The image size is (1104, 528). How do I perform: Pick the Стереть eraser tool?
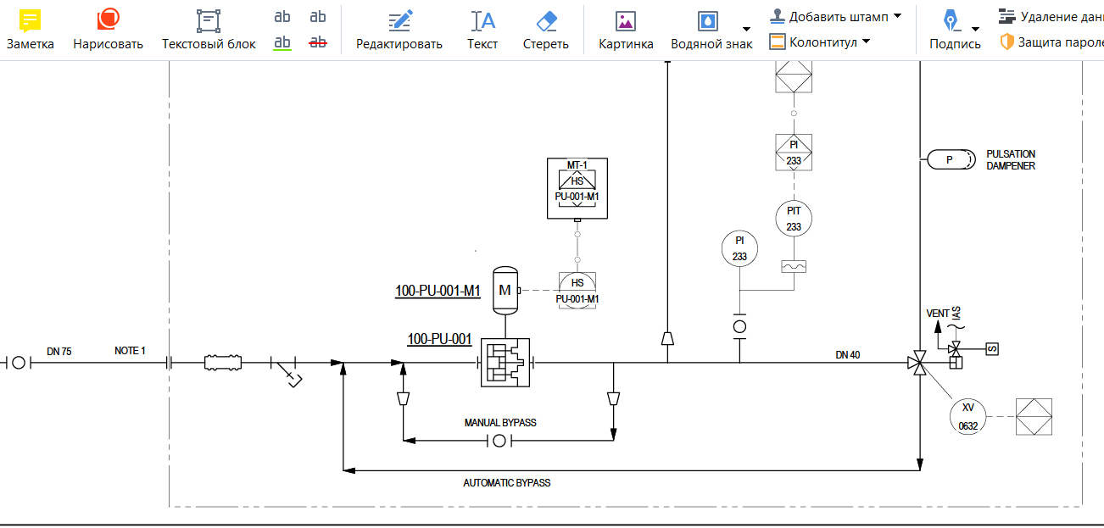click(546, 30)
